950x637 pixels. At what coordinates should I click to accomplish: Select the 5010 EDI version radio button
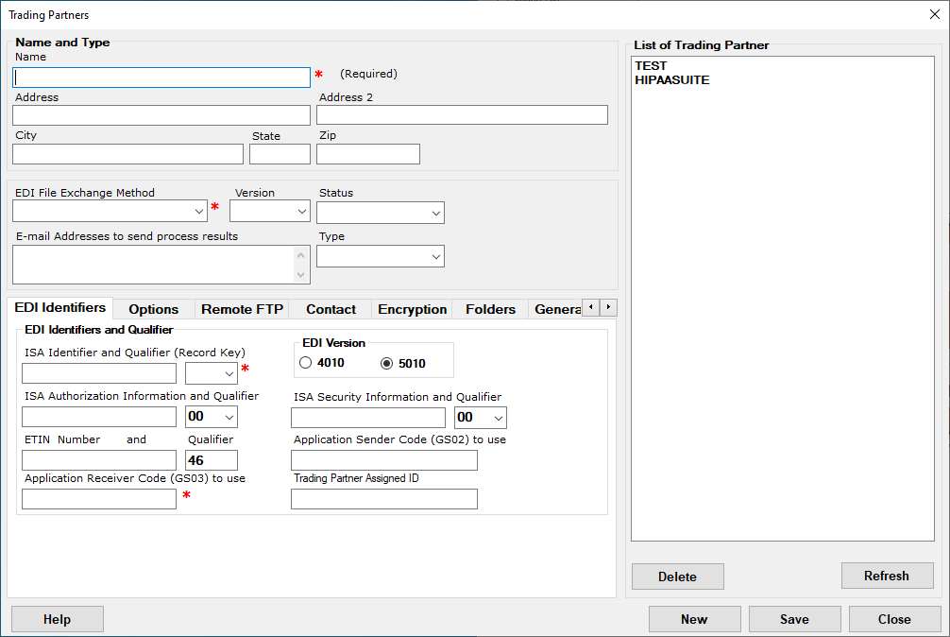(386, 363)
